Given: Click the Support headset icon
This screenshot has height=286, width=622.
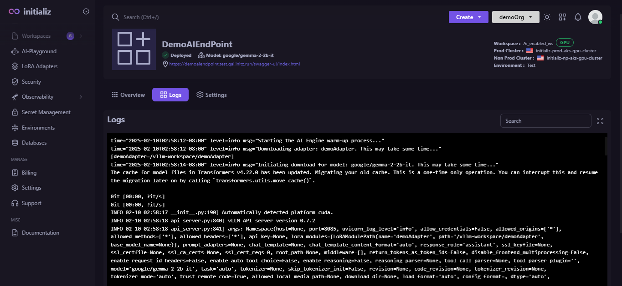Looking at the screenshot, I should (15, 203).
